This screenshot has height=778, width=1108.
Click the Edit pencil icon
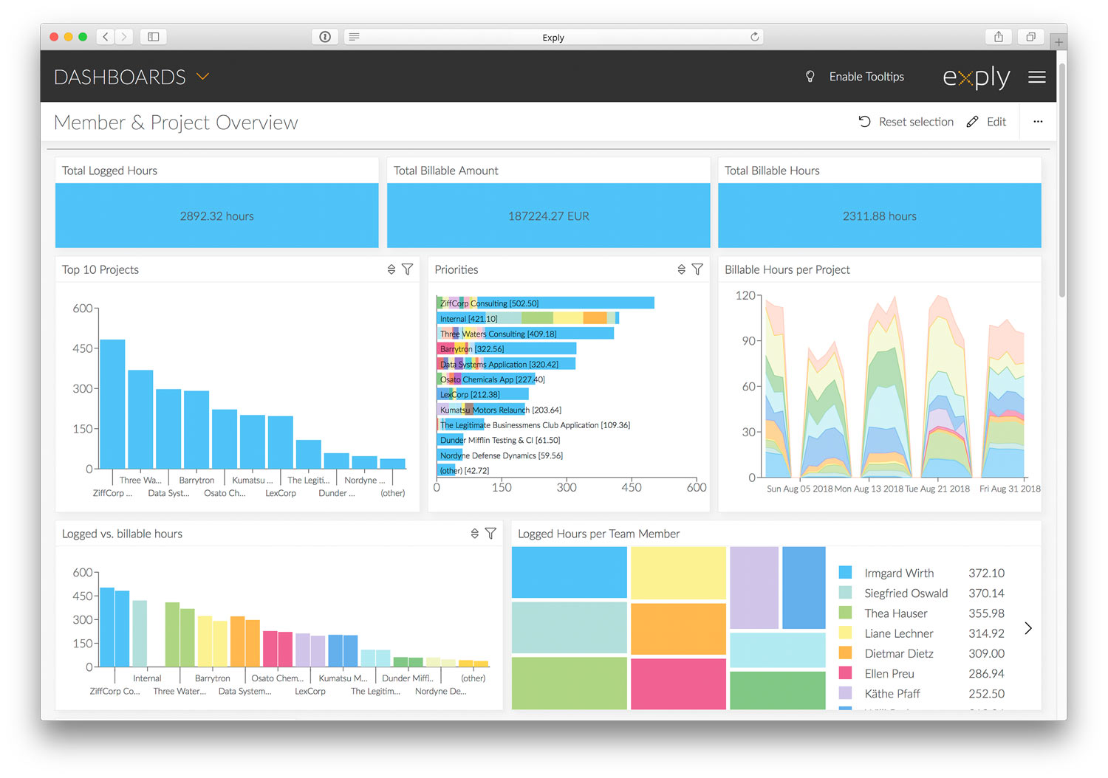972,122
